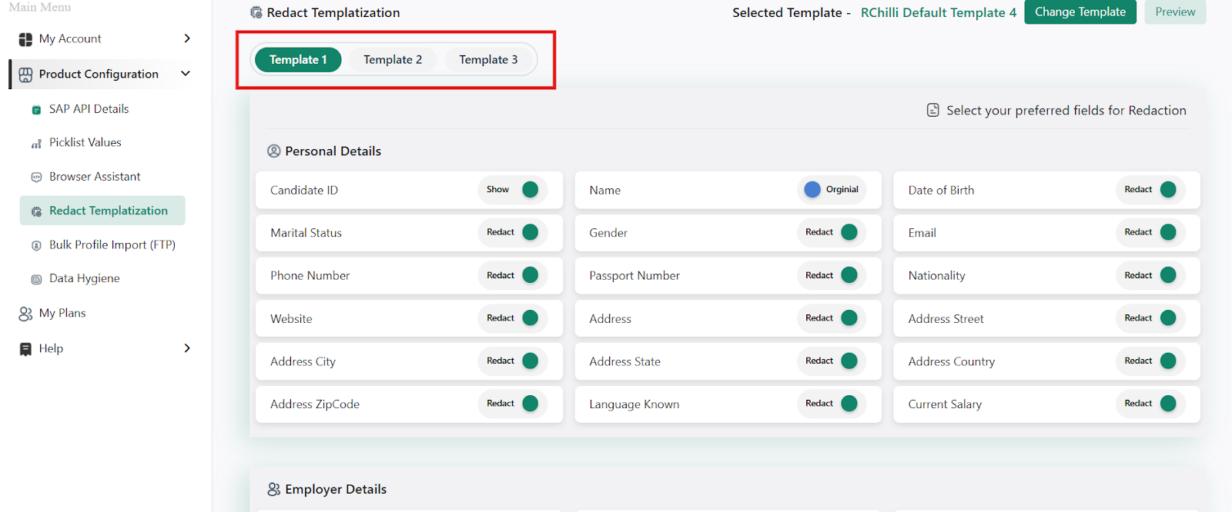Click the Data Hygiene icon

click(x=36, y=279)
